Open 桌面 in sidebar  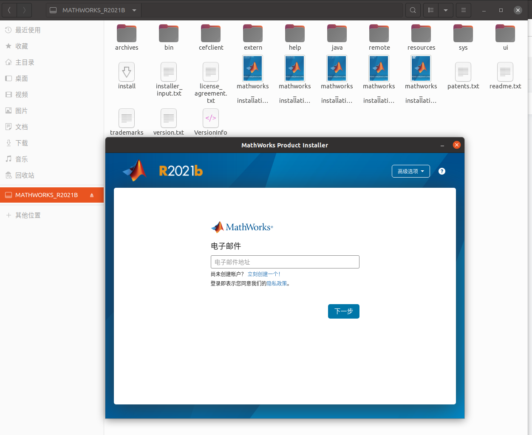[x=52, y=79]
